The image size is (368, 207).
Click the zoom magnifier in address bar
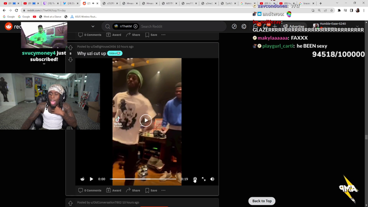tap(319, 10)
